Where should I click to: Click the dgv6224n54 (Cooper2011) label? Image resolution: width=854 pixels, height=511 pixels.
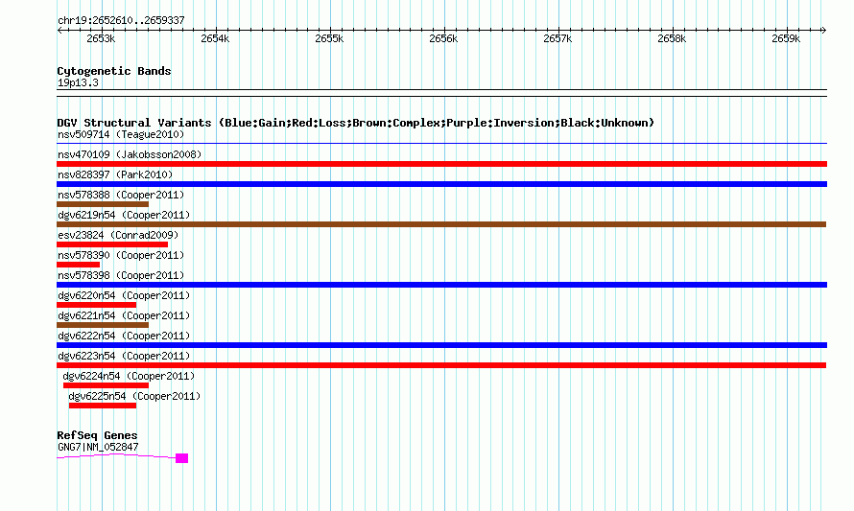point(129,376)
